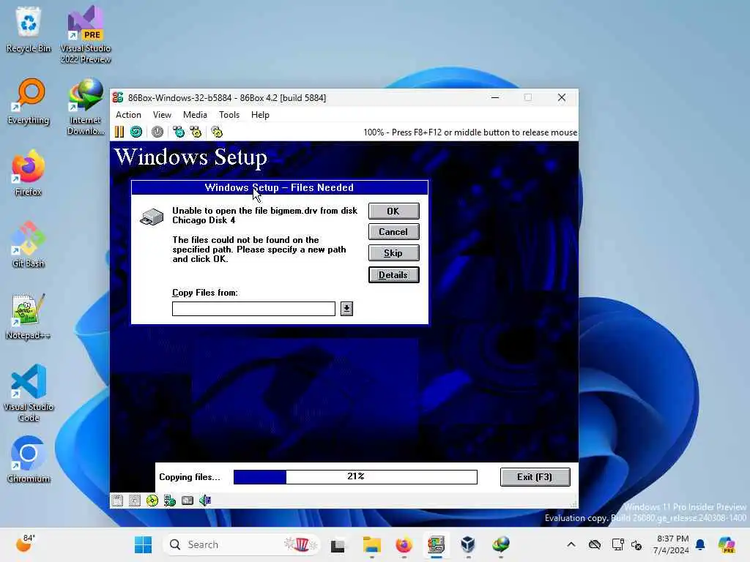Open Task View from taskbar
Viewport: 750px width, 562px height.
click(338, 544)
